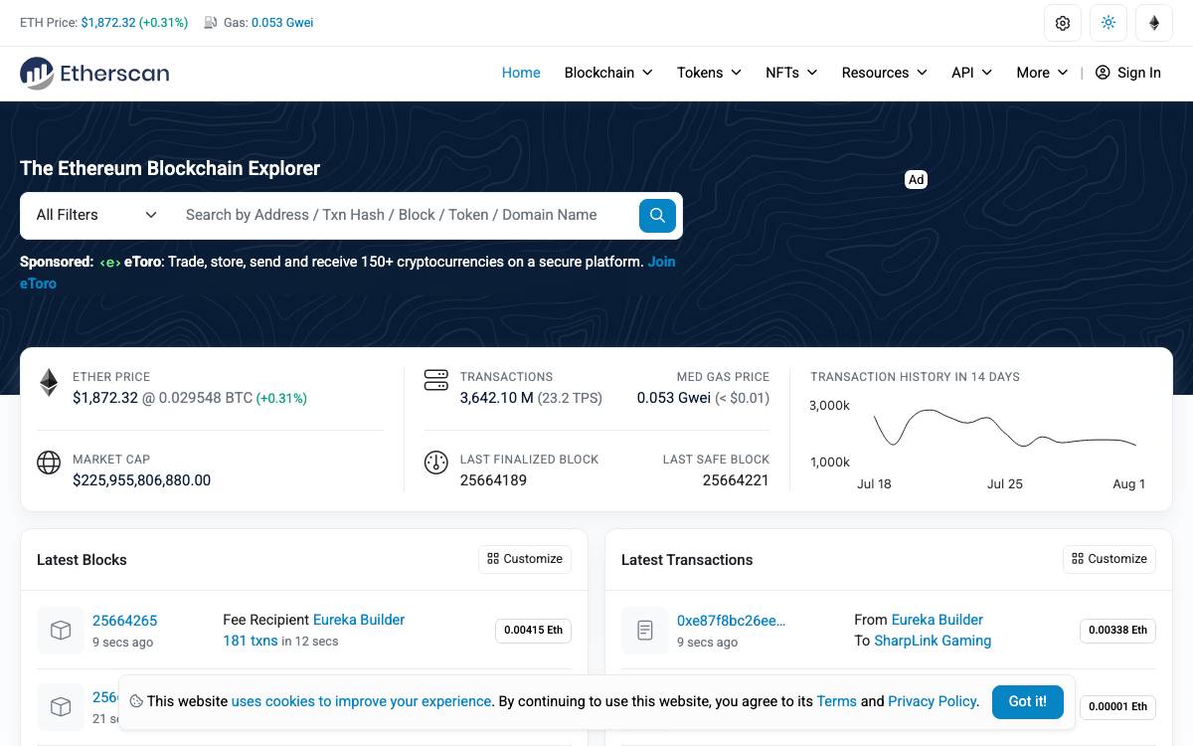Customize the Latest Transactions panel

pyautogui.click(x=1109, y=559)
